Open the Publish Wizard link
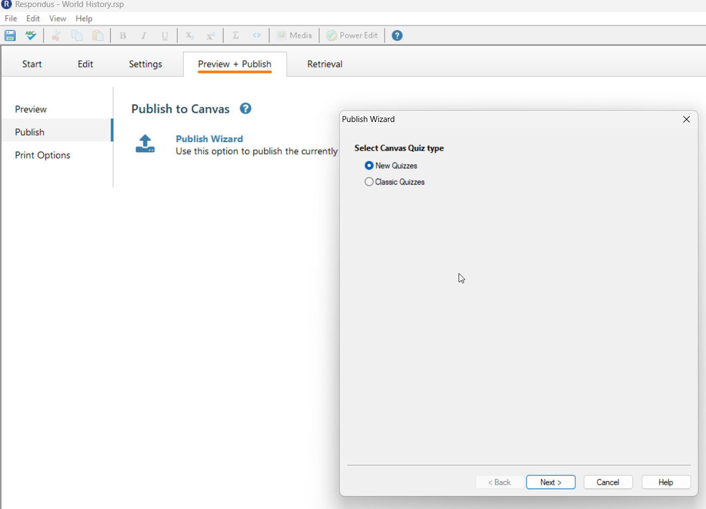 coord(209,139)
